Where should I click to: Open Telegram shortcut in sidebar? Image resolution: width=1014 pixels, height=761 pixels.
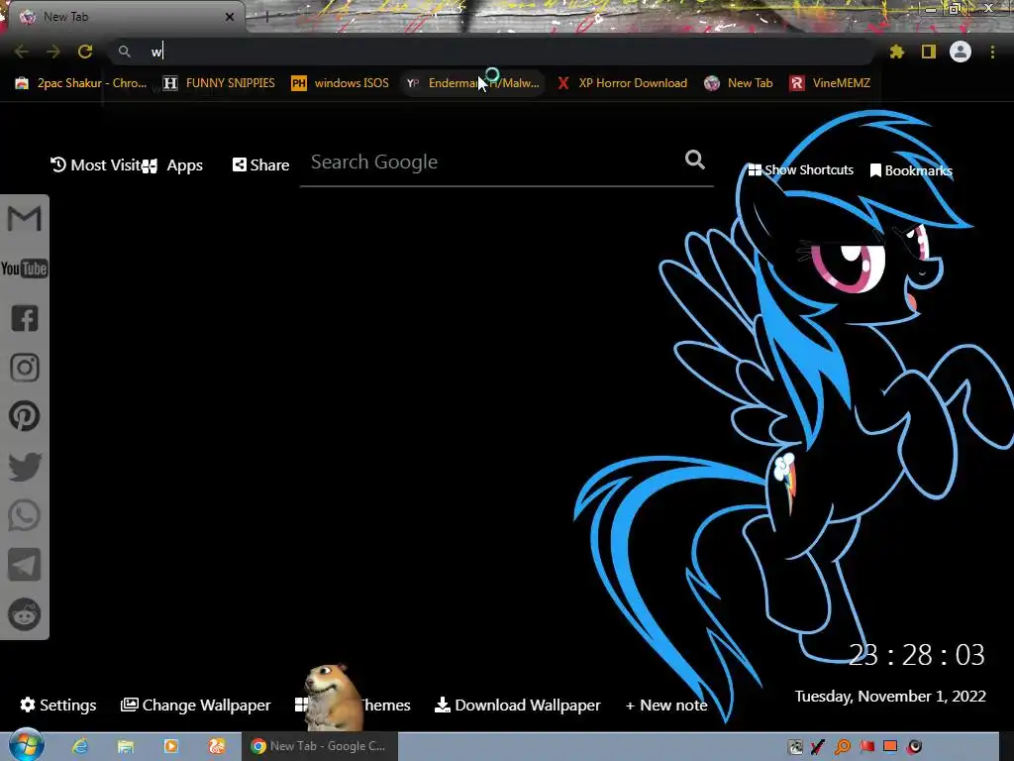coord(25,565)
